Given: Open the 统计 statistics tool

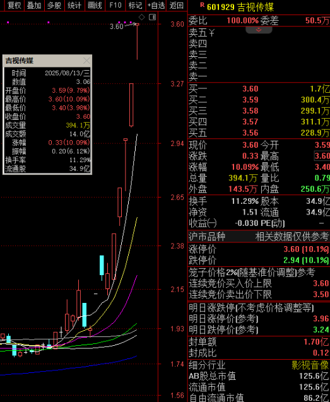Looking at the screenshot, I should tap(74, 5).
